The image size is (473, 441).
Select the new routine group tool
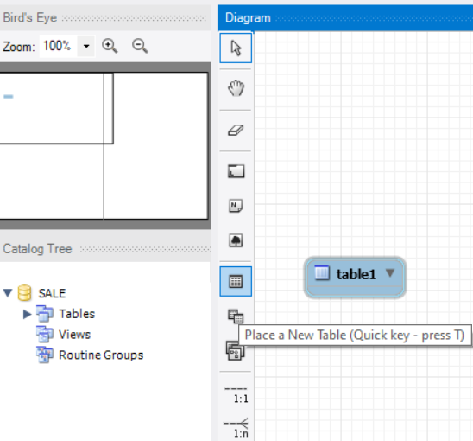235,351
